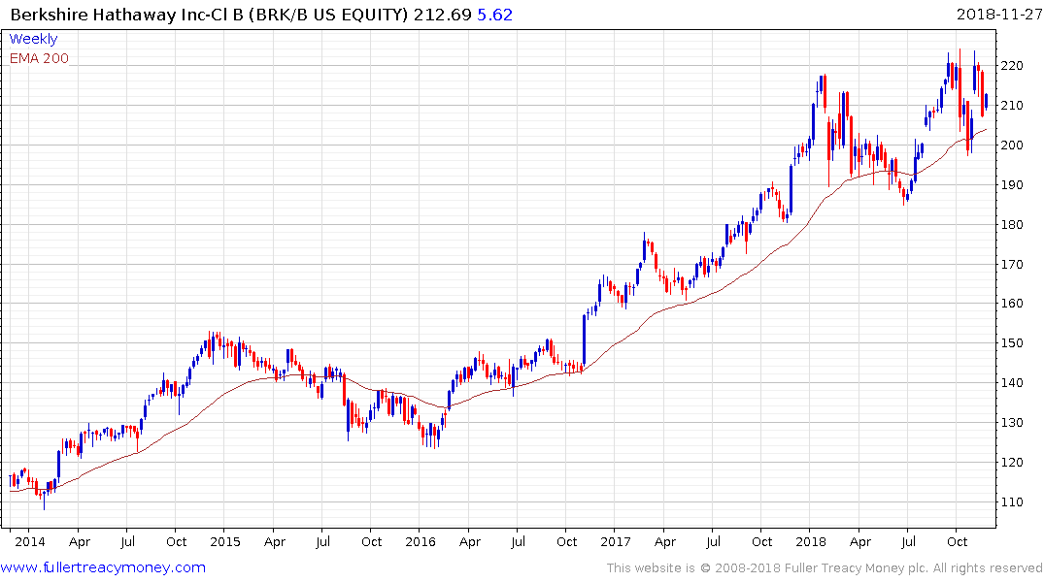Select the copyright notice for Fuller Treacy Money
This screenshot has height=582, width=1044.
pyautogui.click(x=825, y=568)
